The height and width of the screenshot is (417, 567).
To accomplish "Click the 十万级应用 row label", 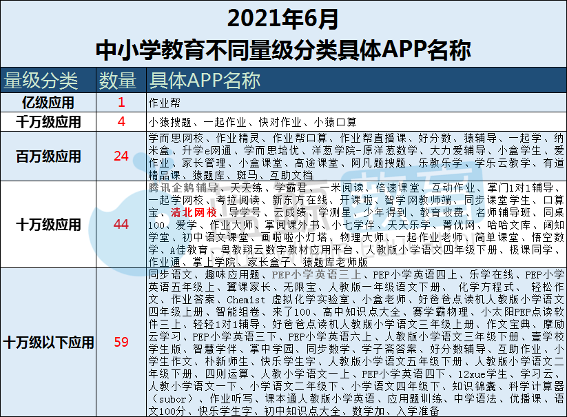I will coord(48,225).
